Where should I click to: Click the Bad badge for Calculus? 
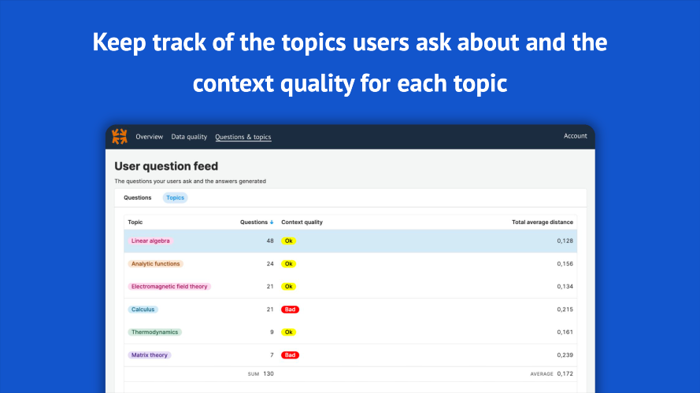[290, 309]
